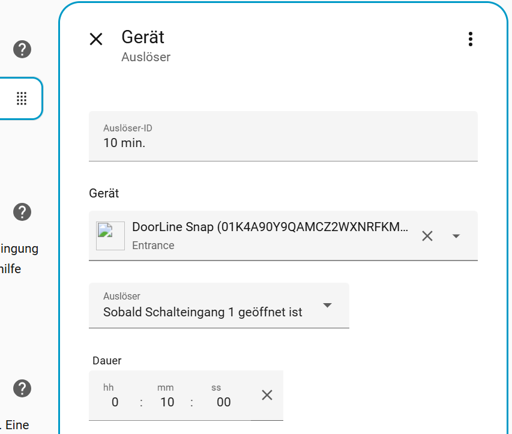Click the 'Dauer' label above duration

pos(107,361)
